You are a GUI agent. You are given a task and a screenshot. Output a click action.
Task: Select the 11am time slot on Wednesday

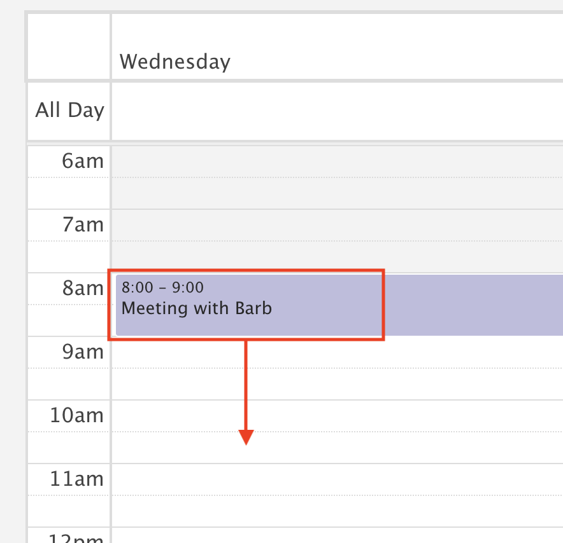pyautogui.click(x=337, y=479)
